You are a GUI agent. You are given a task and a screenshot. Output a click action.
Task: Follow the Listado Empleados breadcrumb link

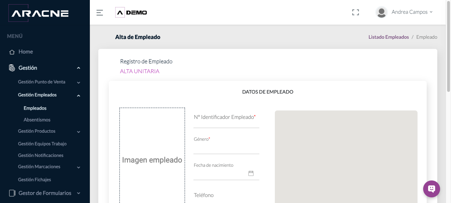click(x=389, y=37)
